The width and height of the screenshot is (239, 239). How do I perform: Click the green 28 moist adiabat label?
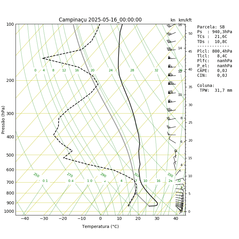(132, 70)
